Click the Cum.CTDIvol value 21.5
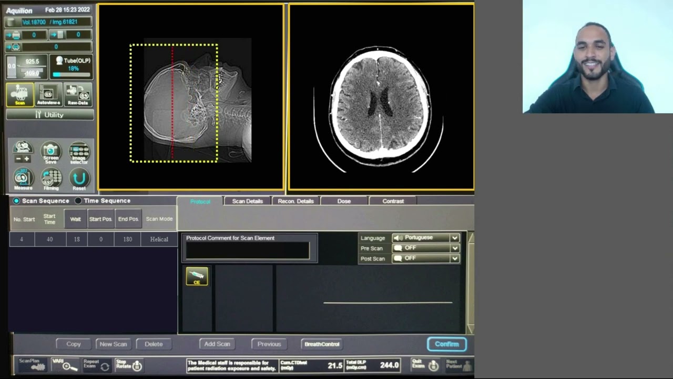This screenshot has width=673, height=379. [x=335, y=365]
